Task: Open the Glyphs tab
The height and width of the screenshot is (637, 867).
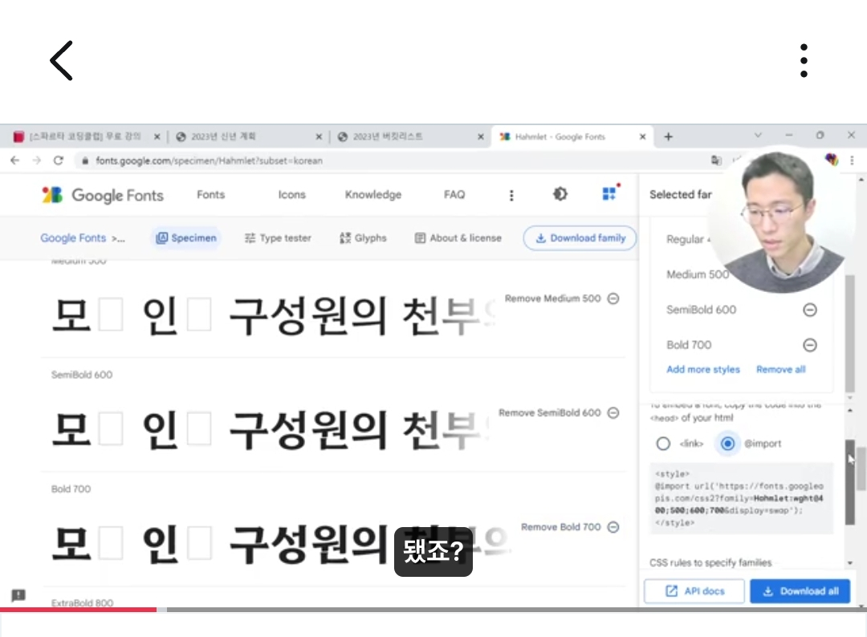Action: click(x=363, y=238)
